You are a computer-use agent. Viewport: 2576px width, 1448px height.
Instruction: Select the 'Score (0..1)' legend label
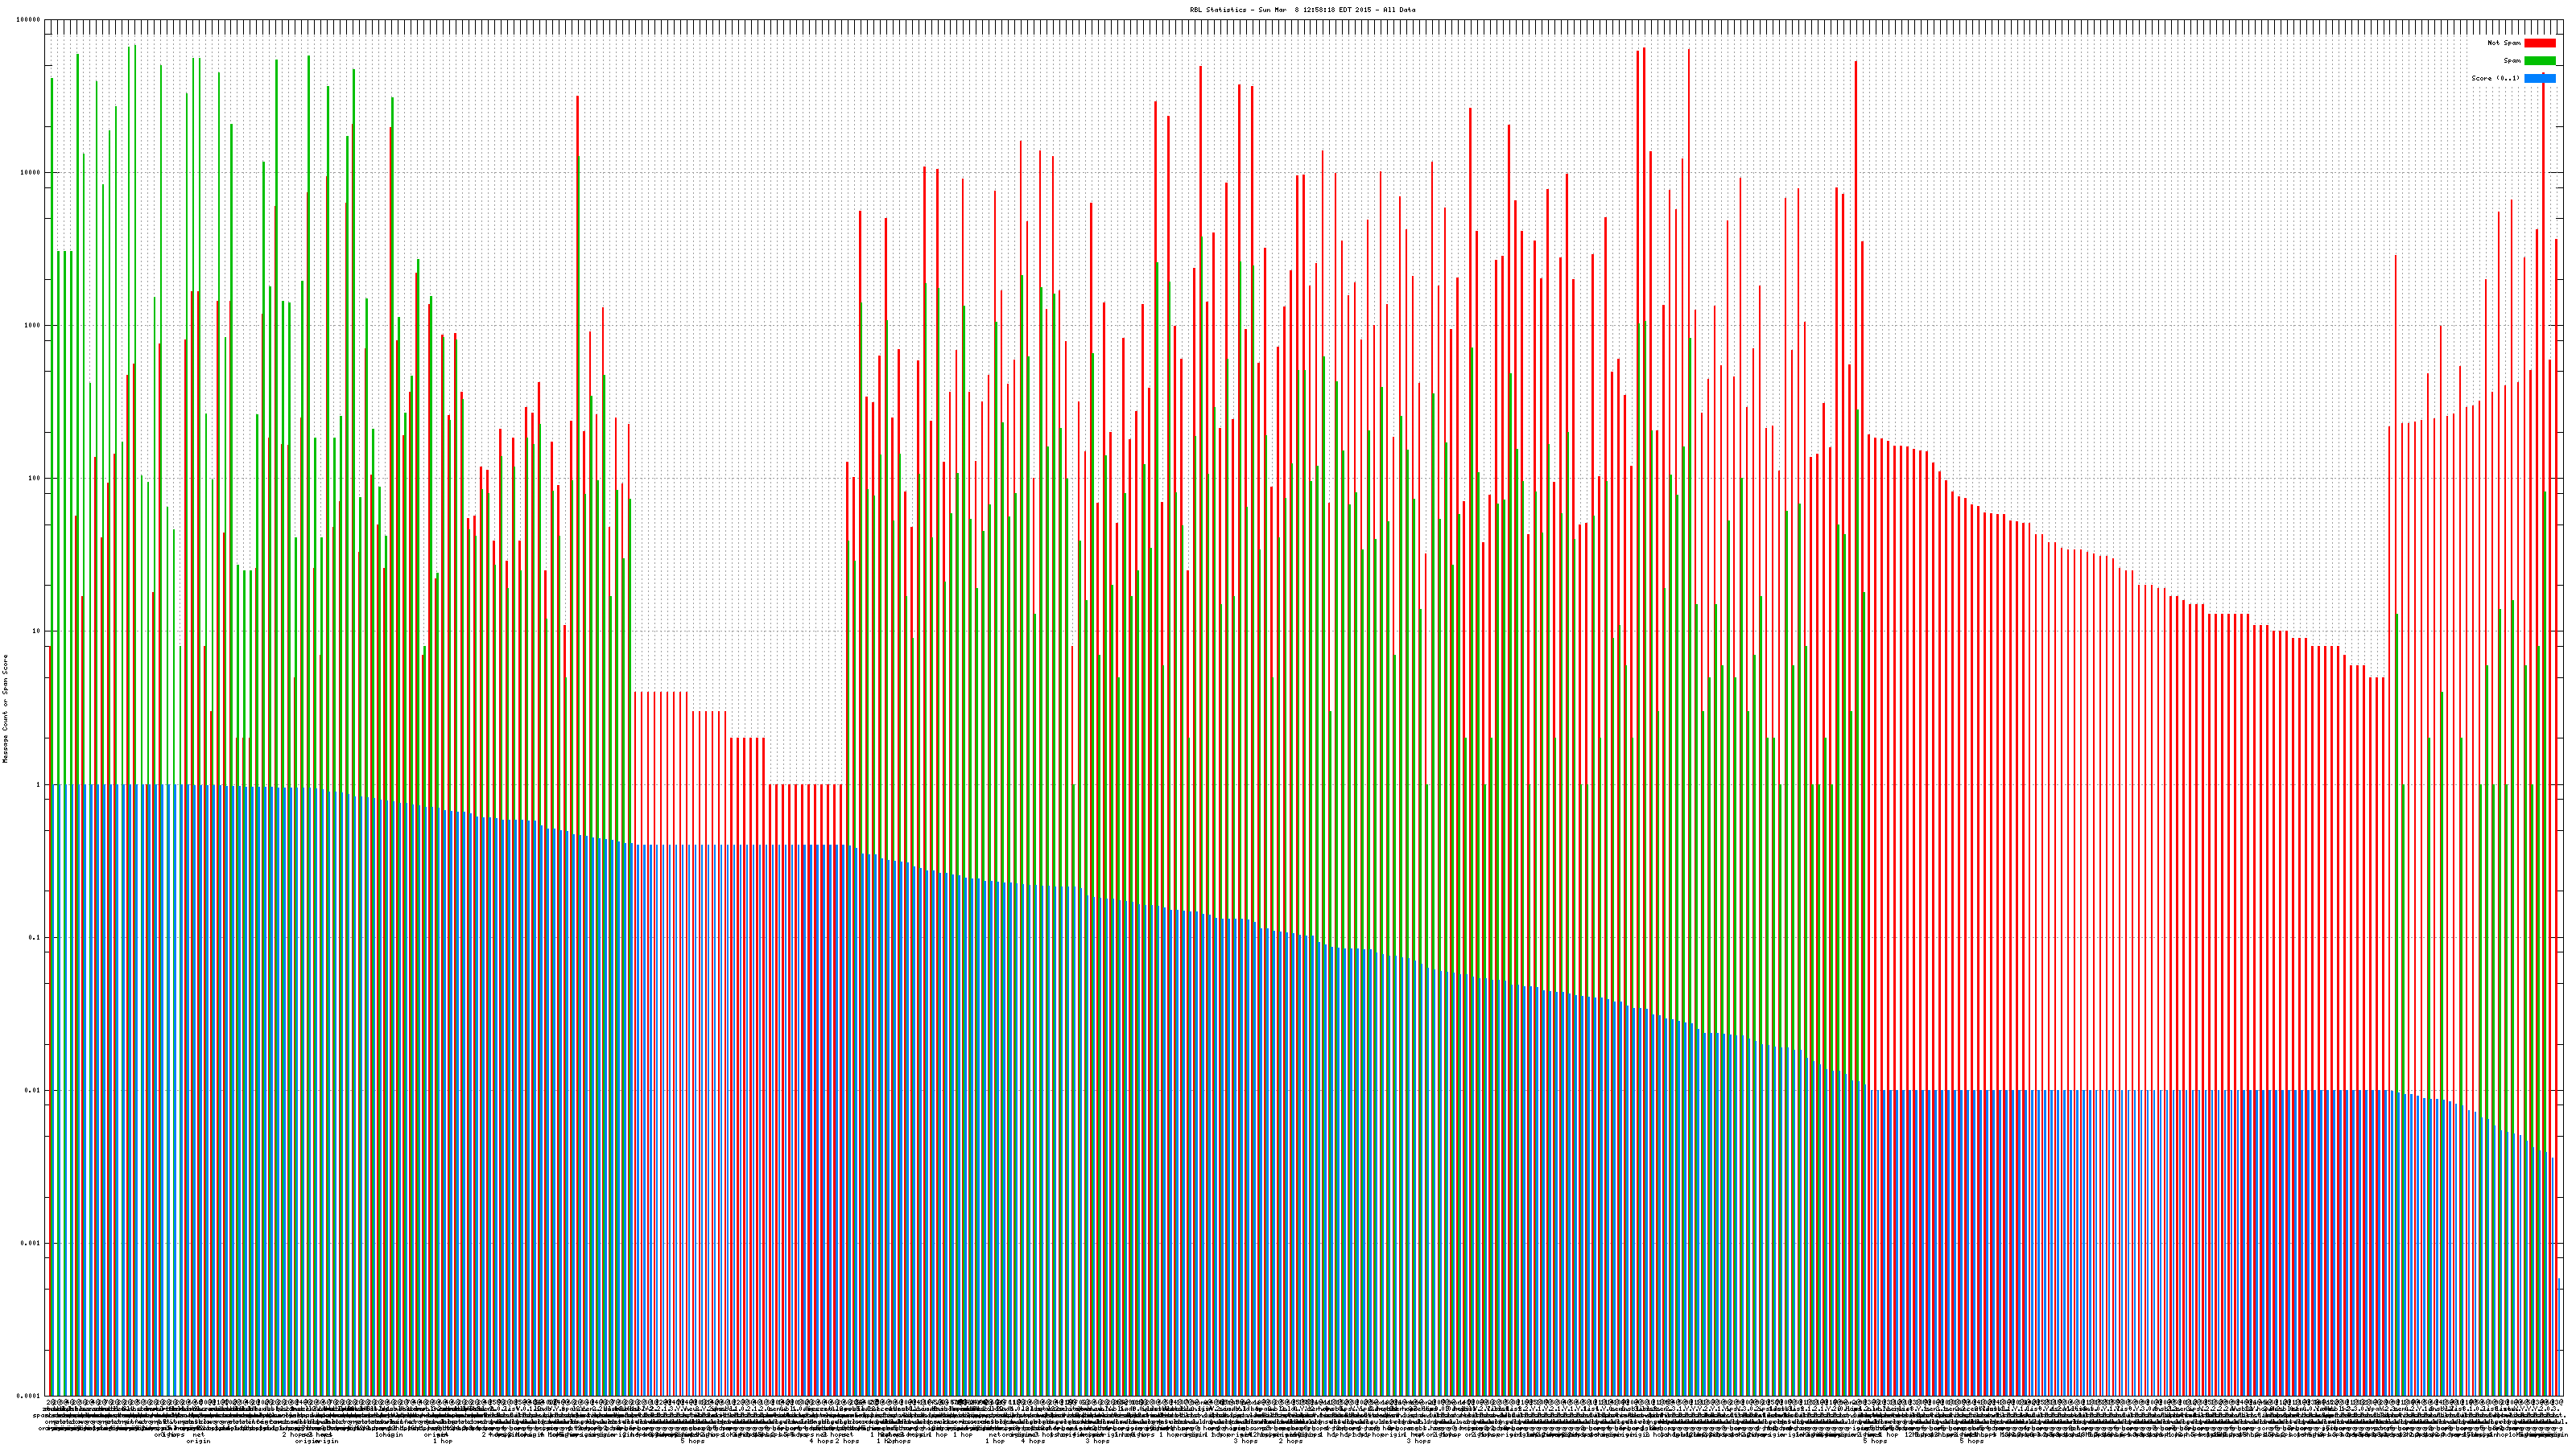[x=2495, y=79]
